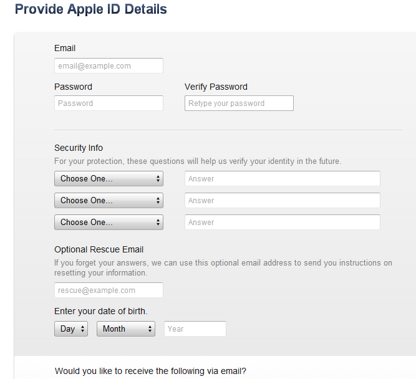Image resolution: width=416 pixels, height=379 pixels.
Task: Click the Email field label
Action: 65,49
